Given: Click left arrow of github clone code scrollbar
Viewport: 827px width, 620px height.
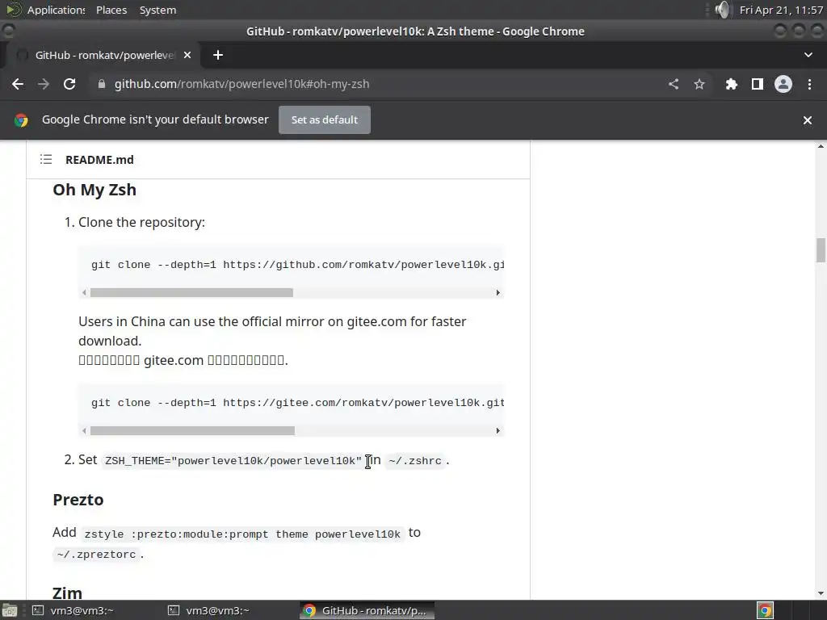Looking at the screenshot, I should point(84,292).
